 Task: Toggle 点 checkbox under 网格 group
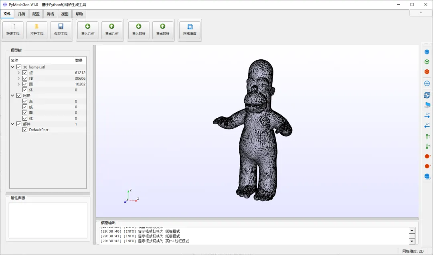pyautogui.click(x=25, y=101)
